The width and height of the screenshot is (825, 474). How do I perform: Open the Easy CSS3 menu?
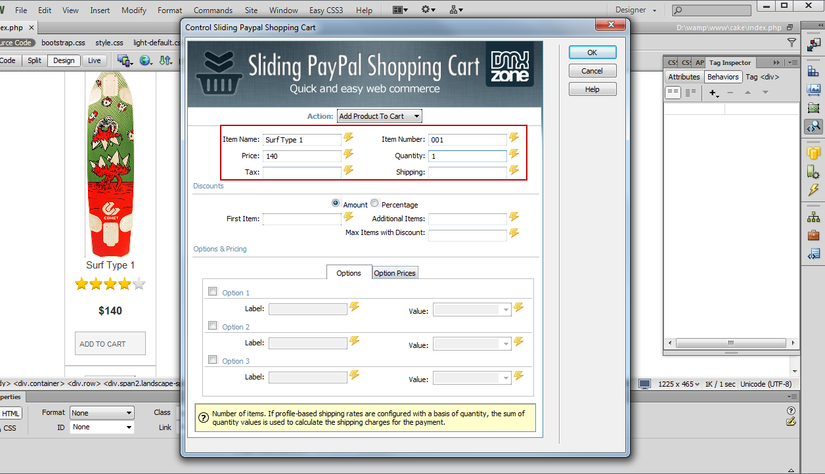[x=326, y=11]
